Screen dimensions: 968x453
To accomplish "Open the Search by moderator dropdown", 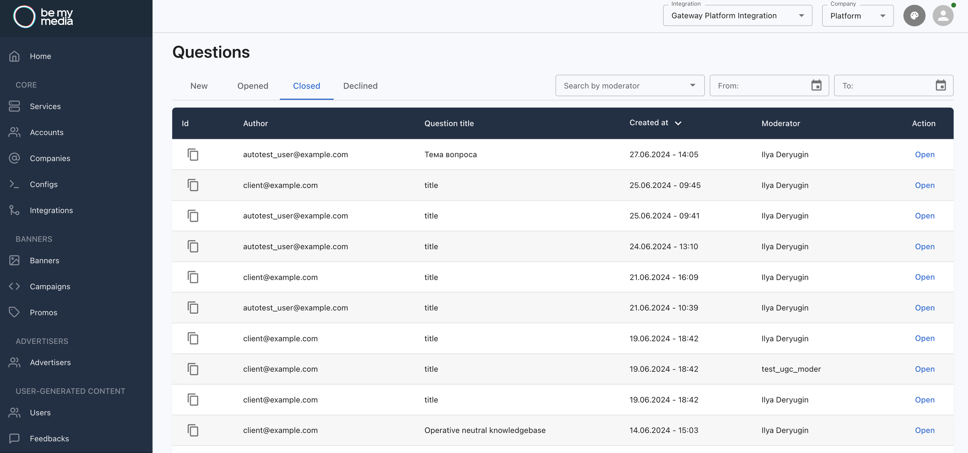I will 630,85.
